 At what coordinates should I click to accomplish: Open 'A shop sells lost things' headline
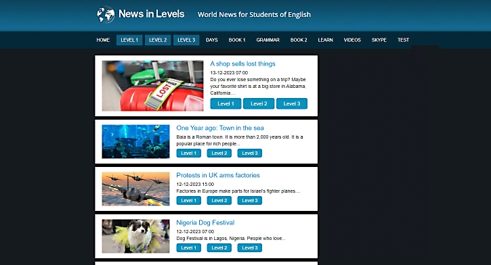coord(242,64)
